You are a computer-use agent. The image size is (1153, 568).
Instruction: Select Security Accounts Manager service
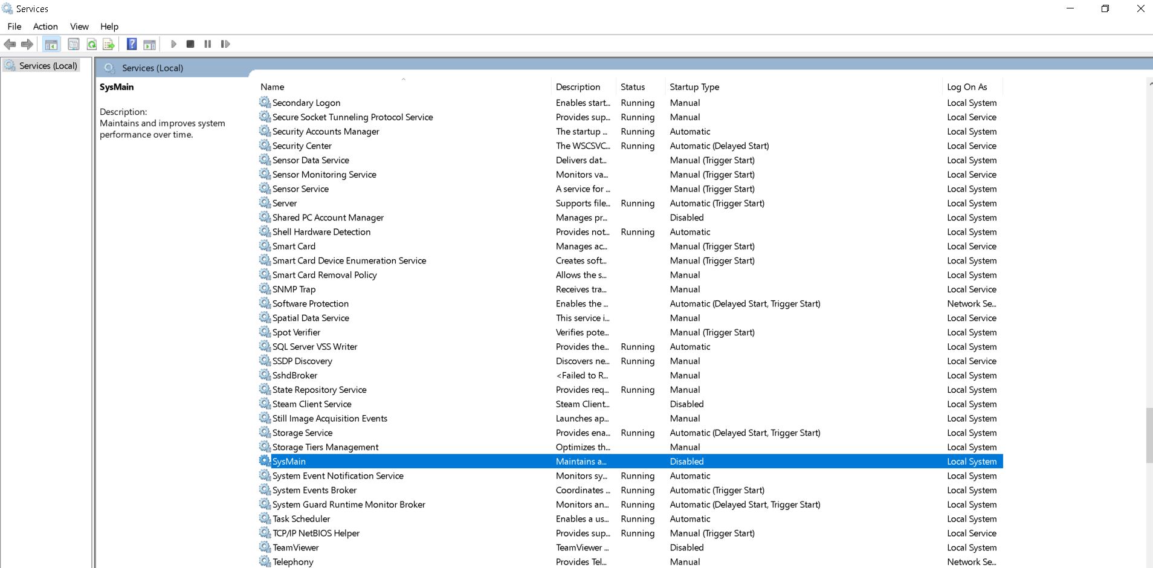pyautogui.click(x=630, y=132)
